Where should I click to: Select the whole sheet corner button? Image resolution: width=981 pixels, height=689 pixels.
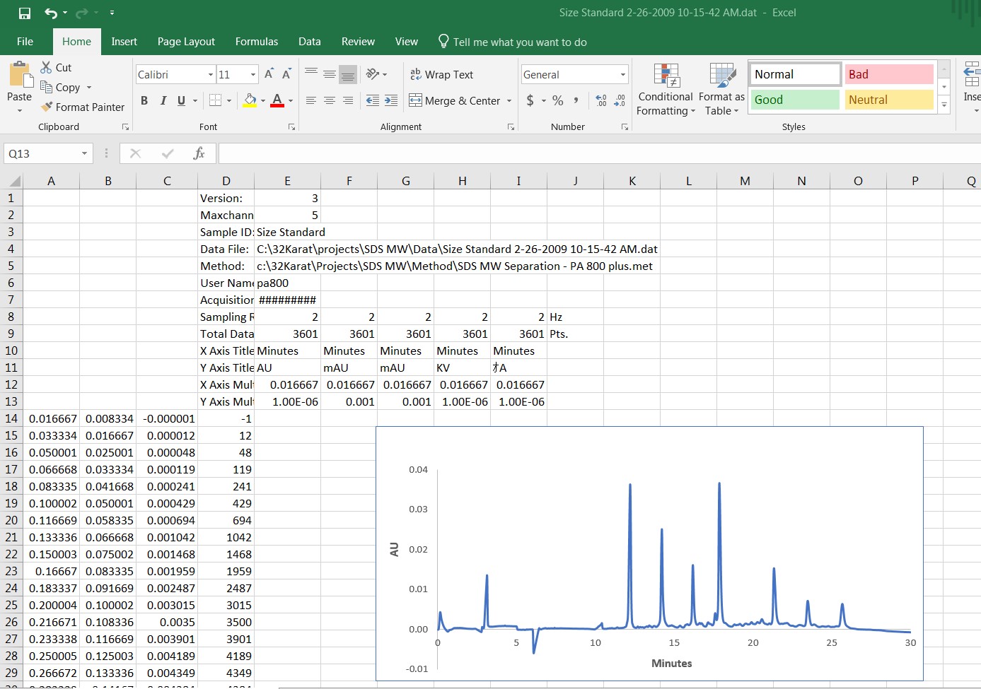tap(13, 181)
